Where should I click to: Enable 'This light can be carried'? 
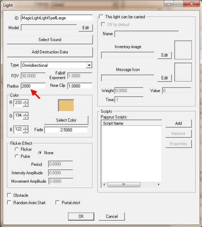[x=101, y=17]
